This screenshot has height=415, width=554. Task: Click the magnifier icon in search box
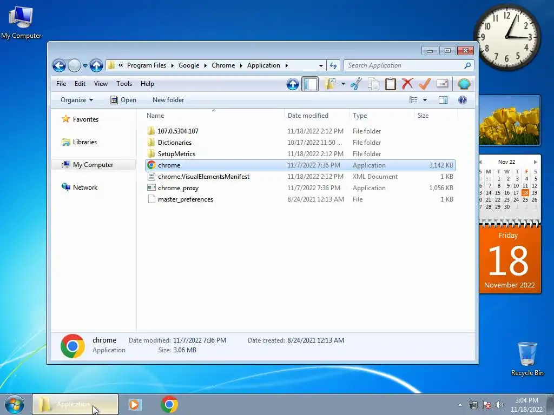[x=467, y=65]
